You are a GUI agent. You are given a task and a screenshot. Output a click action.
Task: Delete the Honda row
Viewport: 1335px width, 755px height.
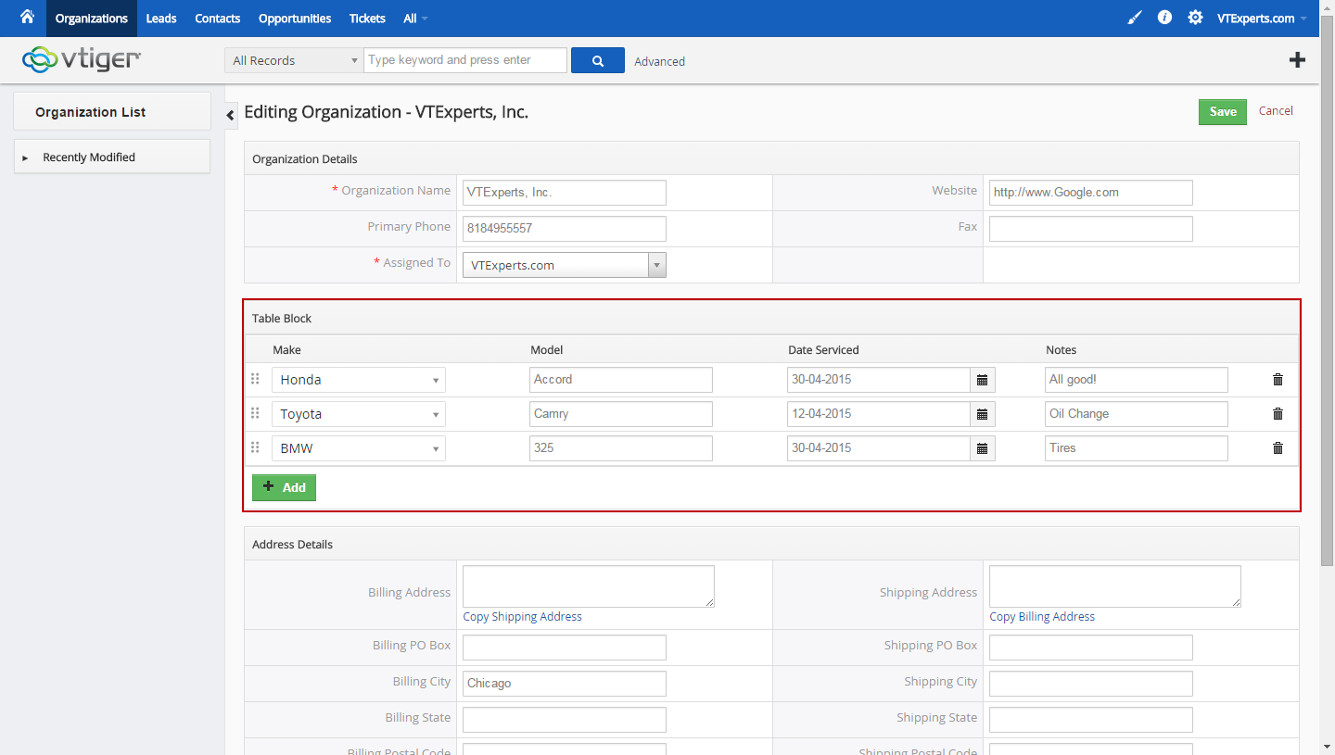point(1278,380)
